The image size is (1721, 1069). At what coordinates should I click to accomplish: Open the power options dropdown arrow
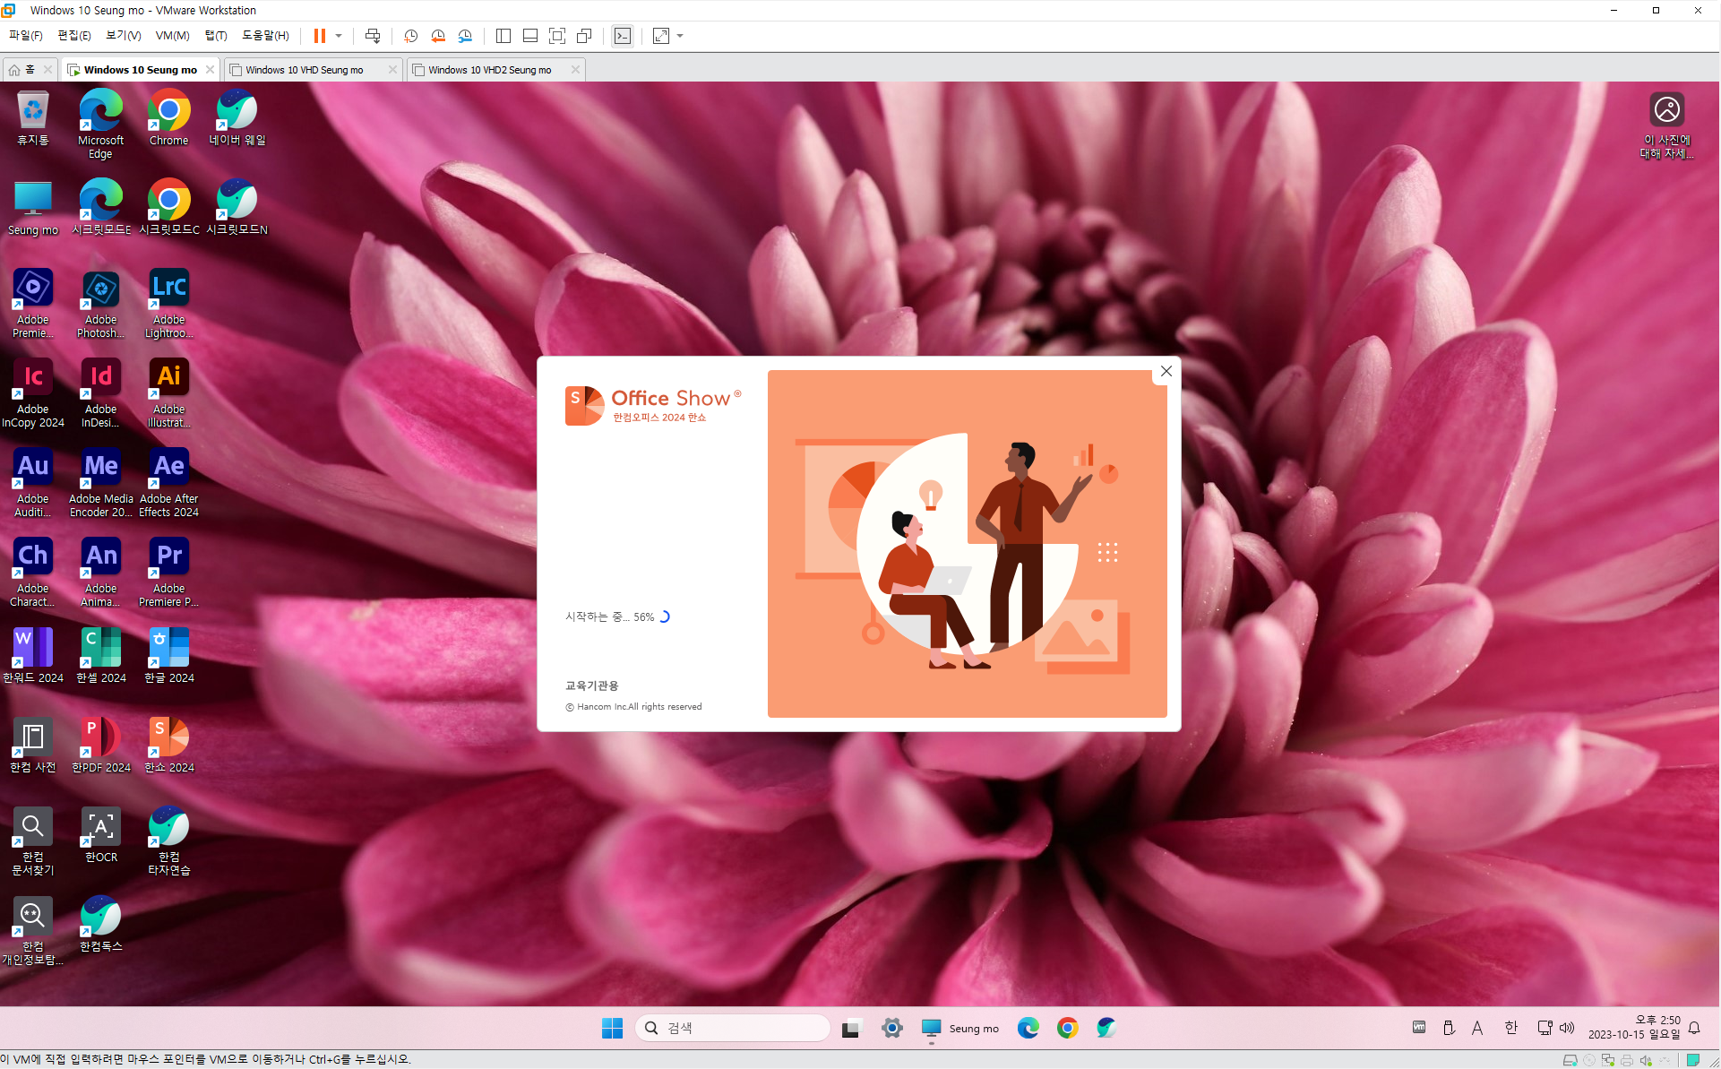(339, 36)
